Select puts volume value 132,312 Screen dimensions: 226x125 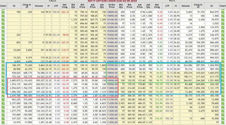tap(188, 58)
